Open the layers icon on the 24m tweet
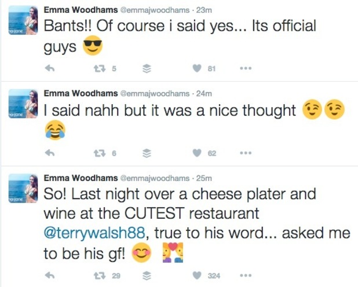Image resolution: width=358 pixels, height=287 pixels. 147,153
